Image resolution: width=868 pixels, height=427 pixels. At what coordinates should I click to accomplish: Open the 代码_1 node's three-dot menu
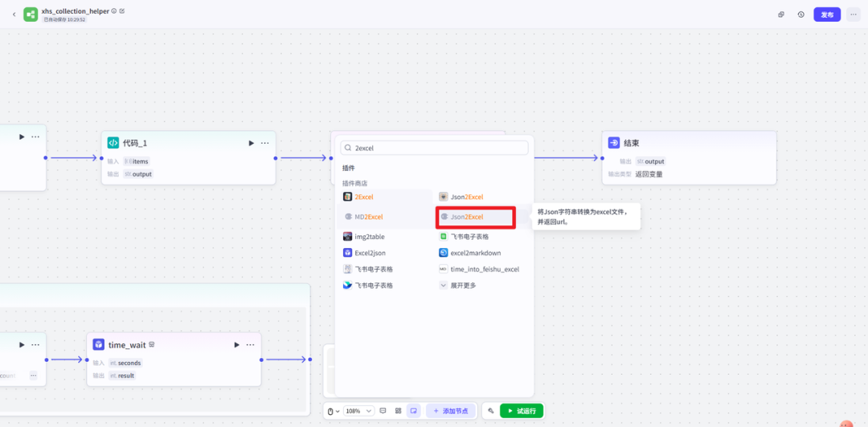[x=264, y=143]
